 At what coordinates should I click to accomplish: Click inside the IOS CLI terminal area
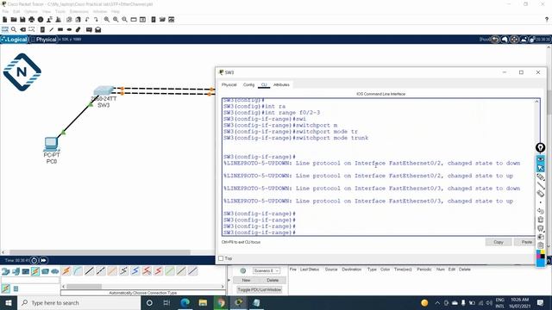(x=379, y=167)
